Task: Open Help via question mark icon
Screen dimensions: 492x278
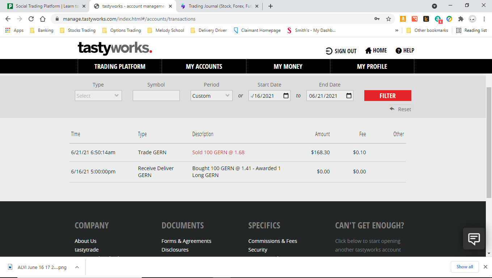Action: pos(399,51)
